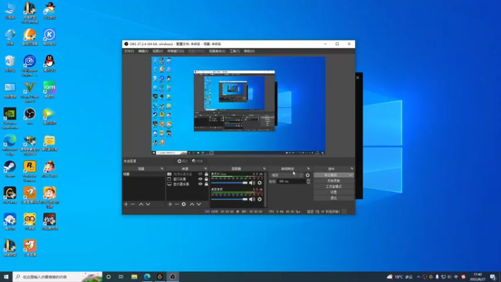This screenshot has height=282, width=501.
Task: Adjust the first mixer channel volume slider
Action: (x=229, y=182)
